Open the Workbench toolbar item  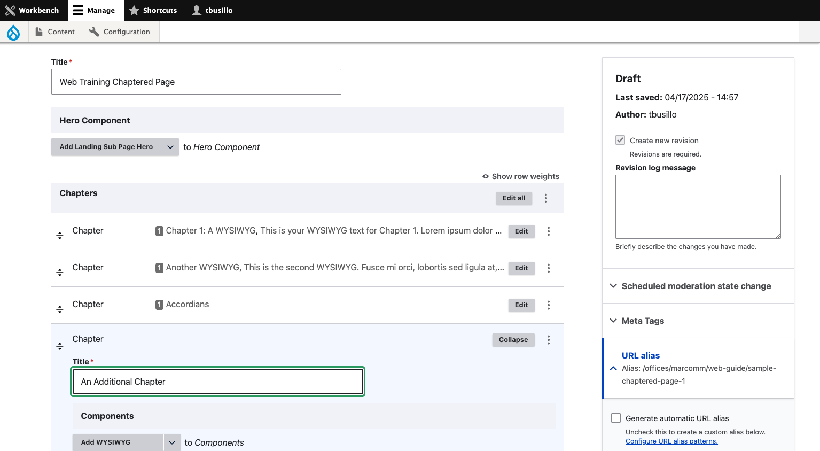[32, 11]
